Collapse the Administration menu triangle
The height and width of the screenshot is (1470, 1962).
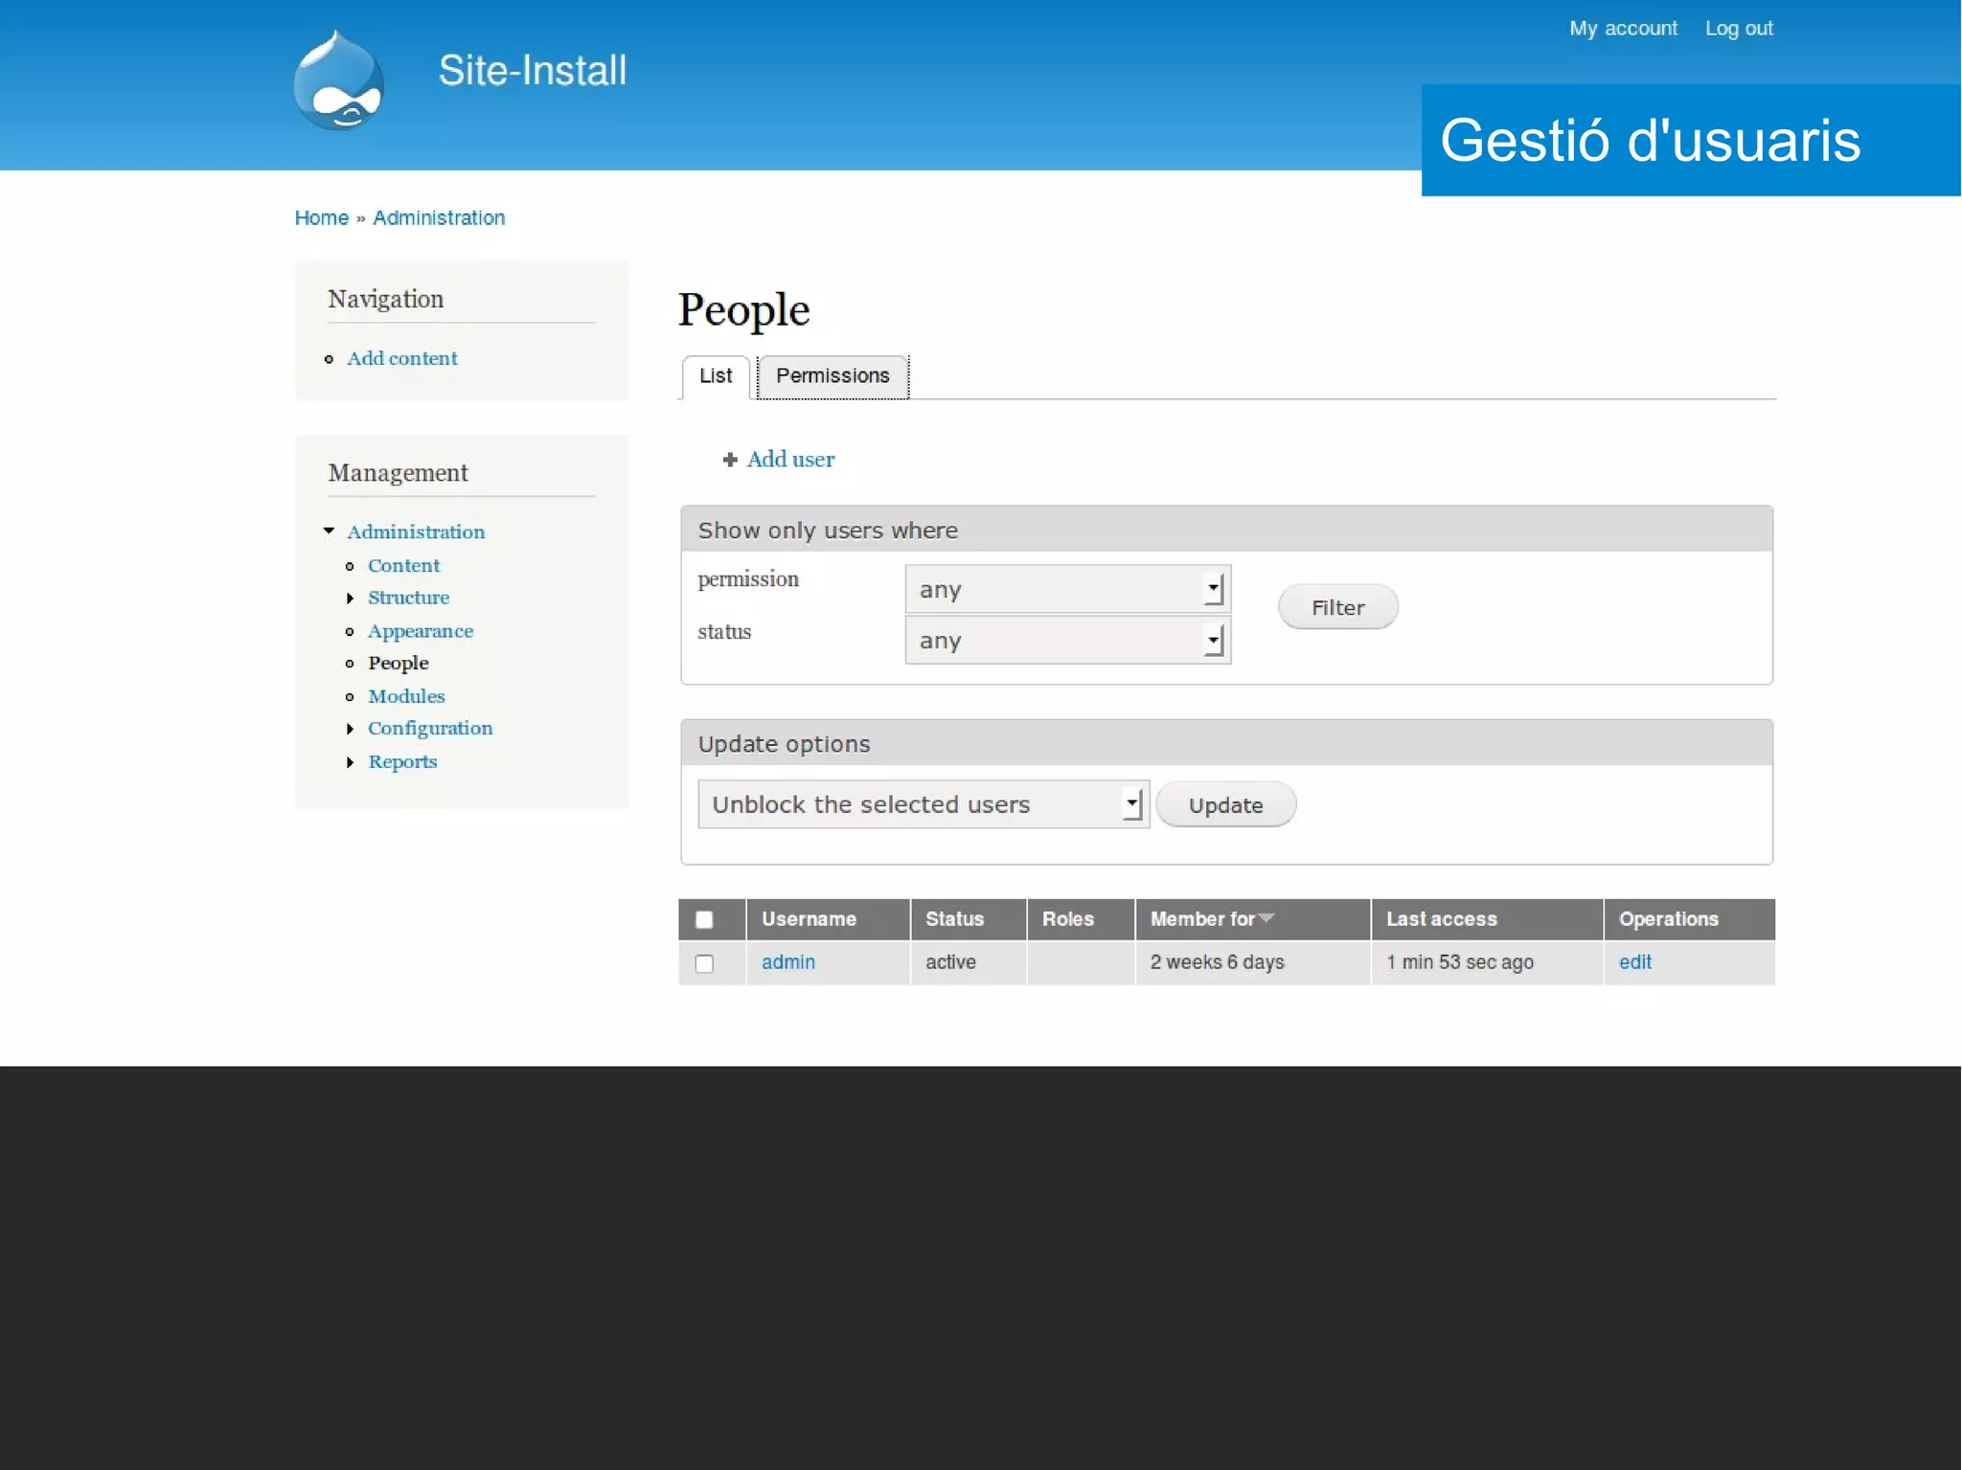[x=329, y=531]
